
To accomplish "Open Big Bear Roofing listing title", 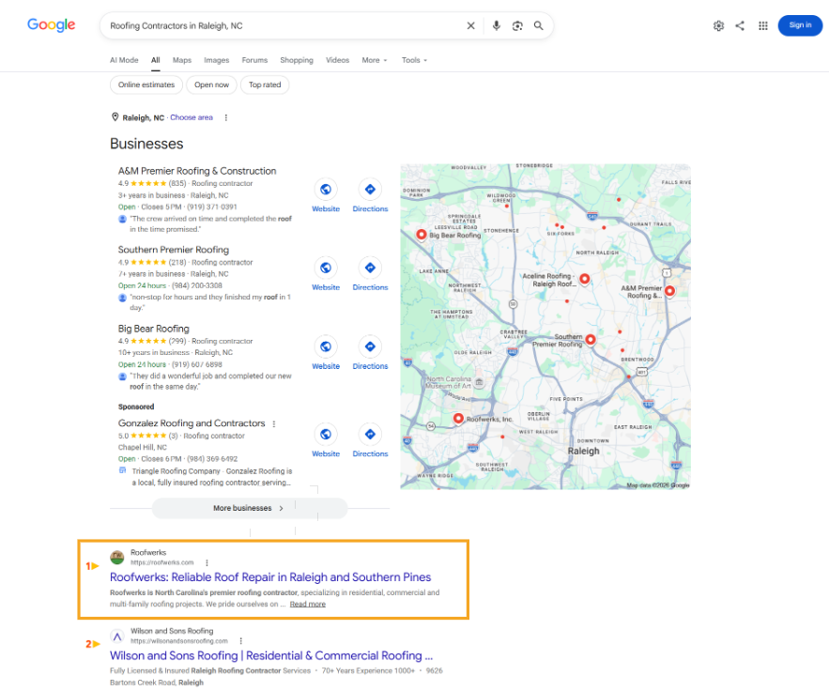I will tap(153, 329).
